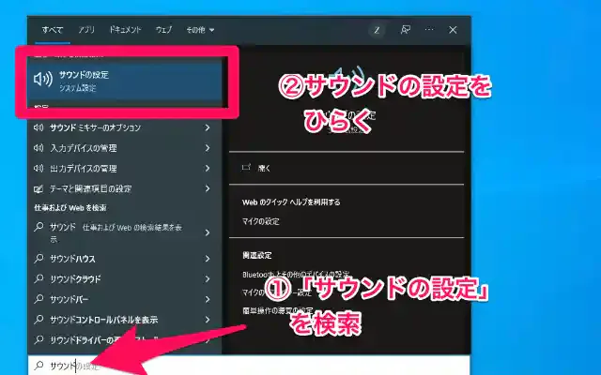
Task: Select the すべて search tab
Action: coord(53,30)
